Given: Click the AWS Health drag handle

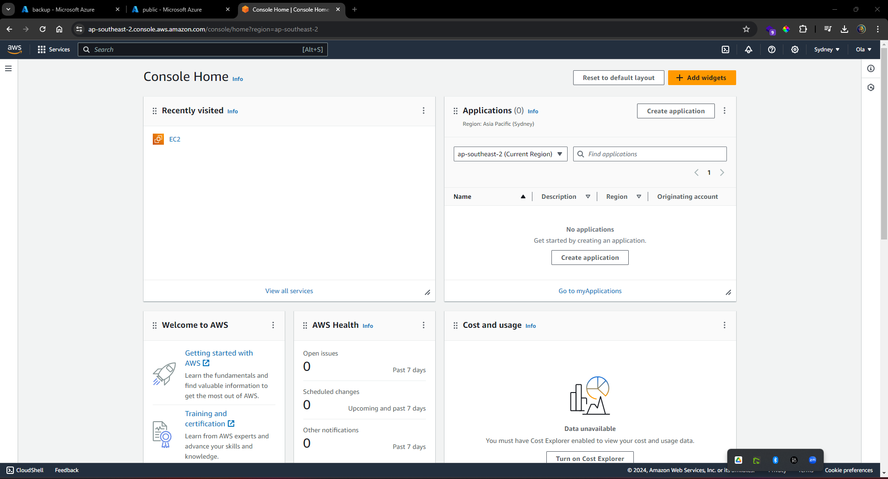Looking at the screenshot, I should [x=305, y=325].
